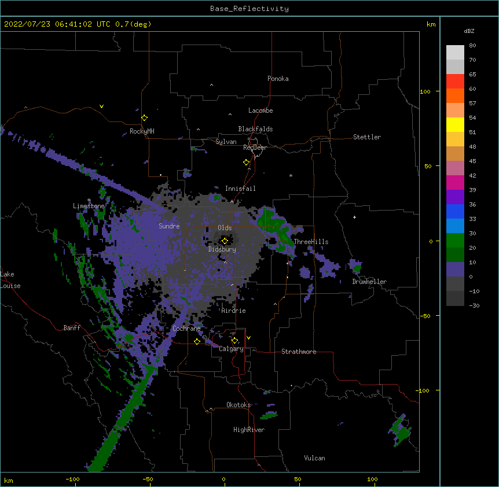
Task: Click the yellow diamond marker above Calgary label
Action: click(x=234, y=341)
